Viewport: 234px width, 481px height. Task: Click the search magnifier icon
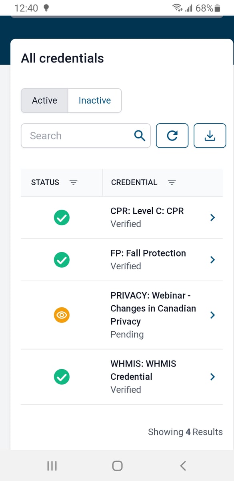140,136
